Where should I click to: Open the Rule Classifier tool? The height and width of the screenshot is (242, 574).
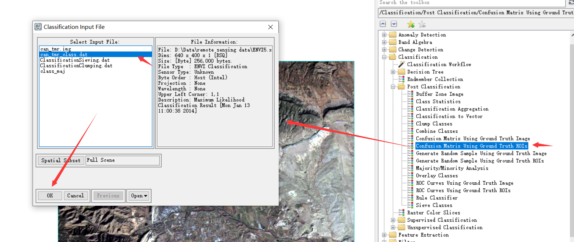[x=437, y=198]
